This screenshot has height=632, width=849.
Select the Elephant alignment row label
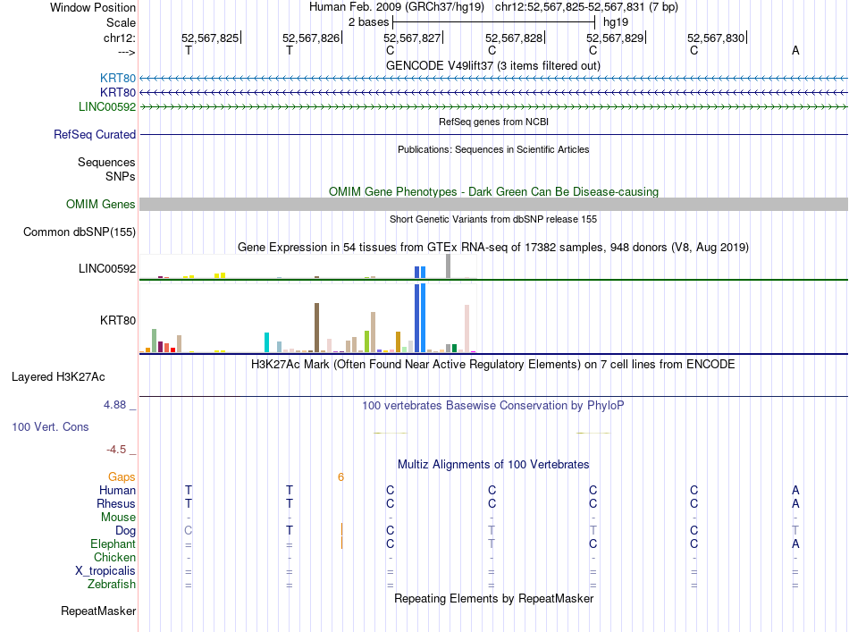click(113, 544)
